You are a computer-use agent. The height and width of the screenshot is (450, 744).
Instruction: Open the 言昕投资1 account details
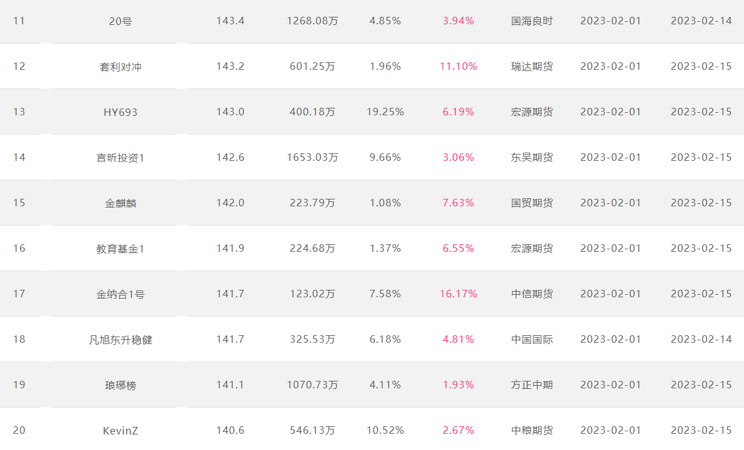coord(120,158)
